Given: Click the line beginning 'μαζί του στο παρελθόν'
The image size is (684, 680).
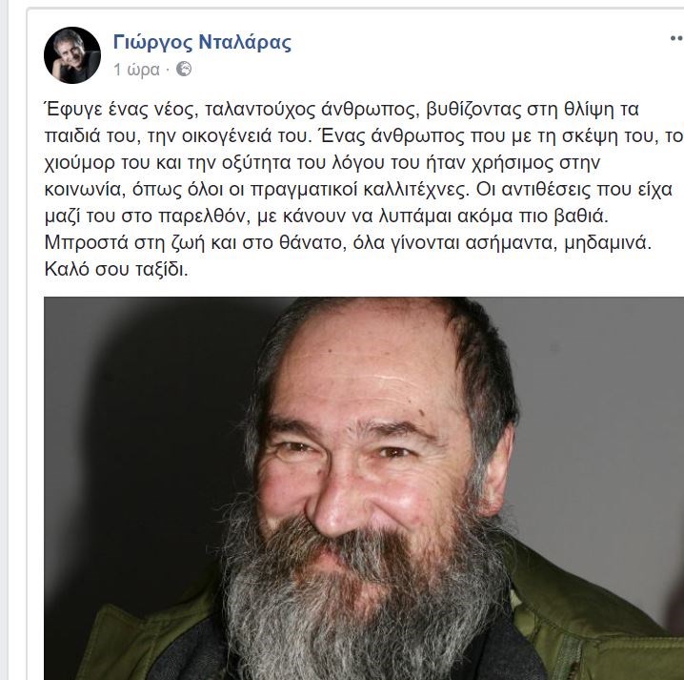Looking at the screenshot, I should [x=327, y=216].
